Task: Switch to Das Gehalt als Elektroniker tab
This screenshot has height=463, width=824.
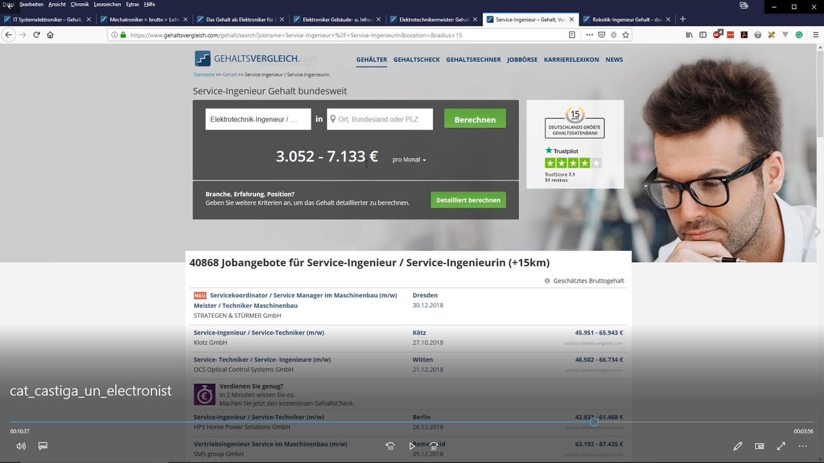Action: click(x=240, y=19)
